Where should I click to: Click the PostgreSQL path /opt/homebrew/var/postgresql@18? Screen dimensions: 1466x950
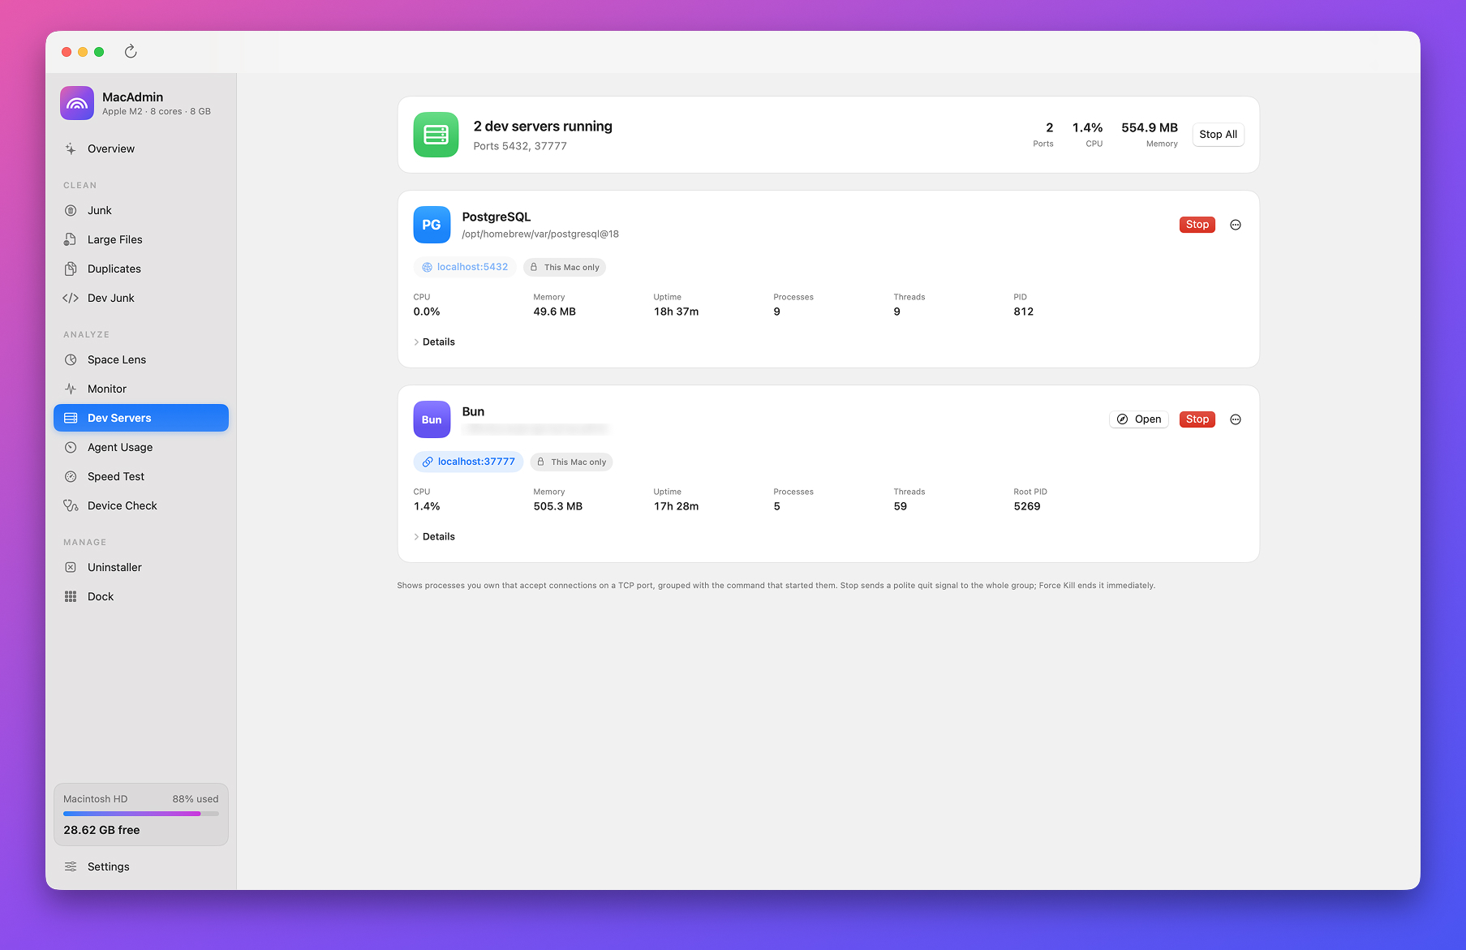point(540,234)
